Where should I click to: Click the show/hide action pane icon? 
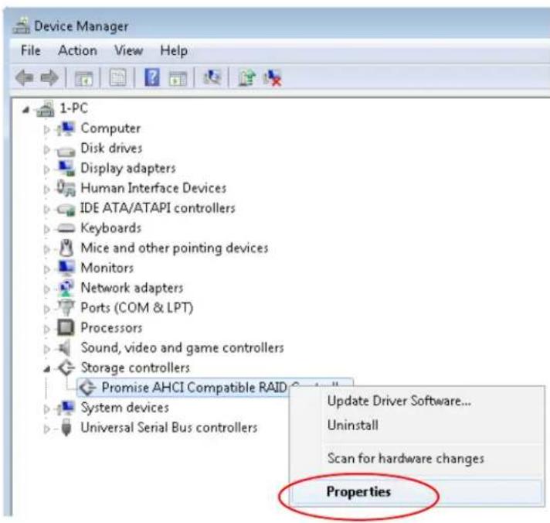178,78
